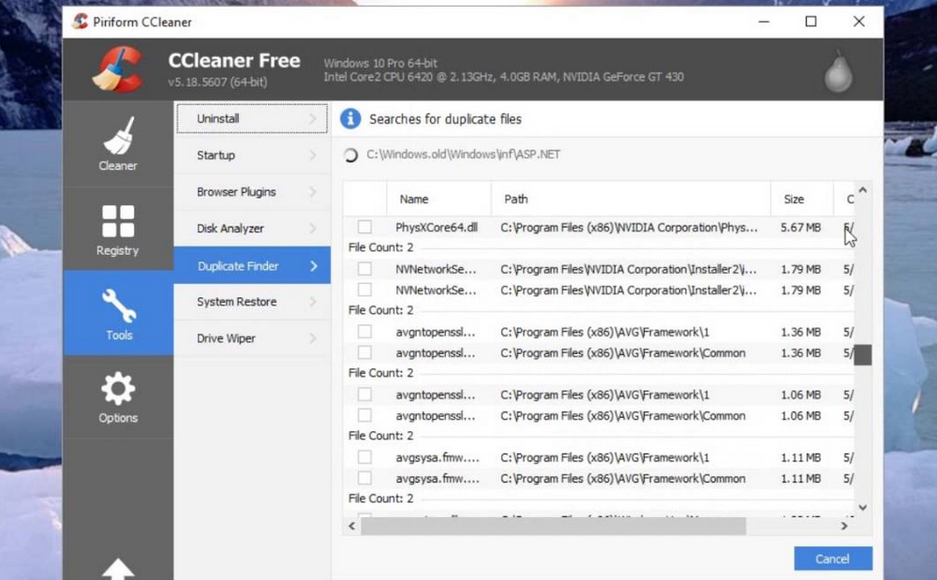Click the chevron beside Disk Analyzer
The image size is (937, 580).
[x=313, y=229]
